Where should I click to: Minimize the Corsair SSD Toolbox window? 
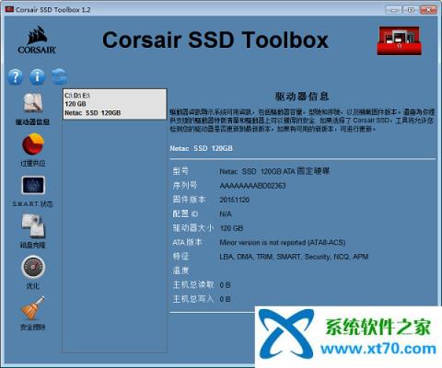point(394,10)
